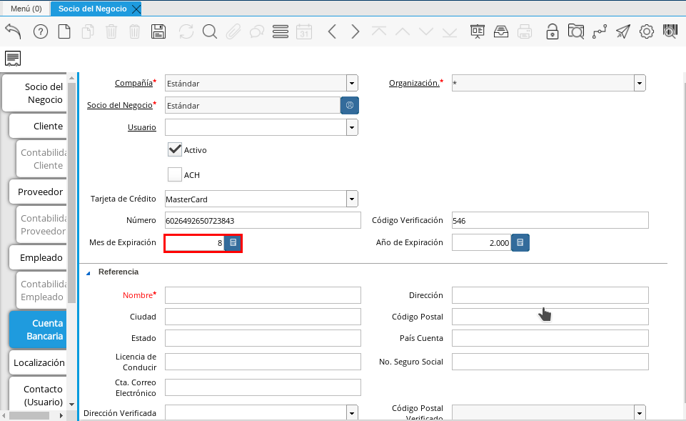Click the Undo changes arrow icon
686x421 pixels.
[x=13, y=31]
